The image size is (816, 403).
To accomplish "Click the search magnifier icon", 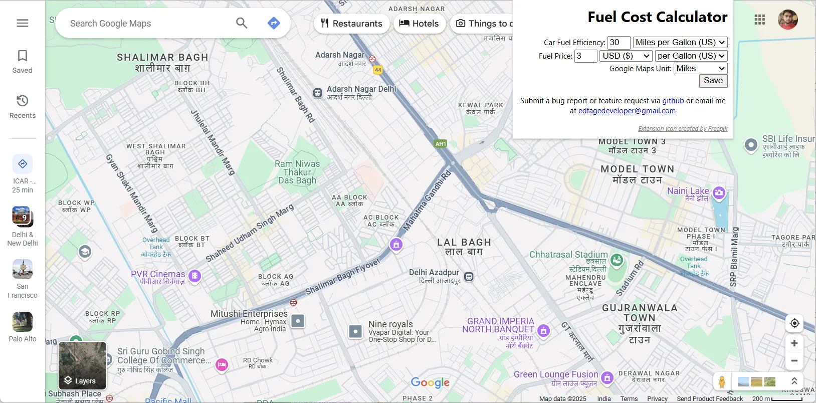I will click(242, 23).
